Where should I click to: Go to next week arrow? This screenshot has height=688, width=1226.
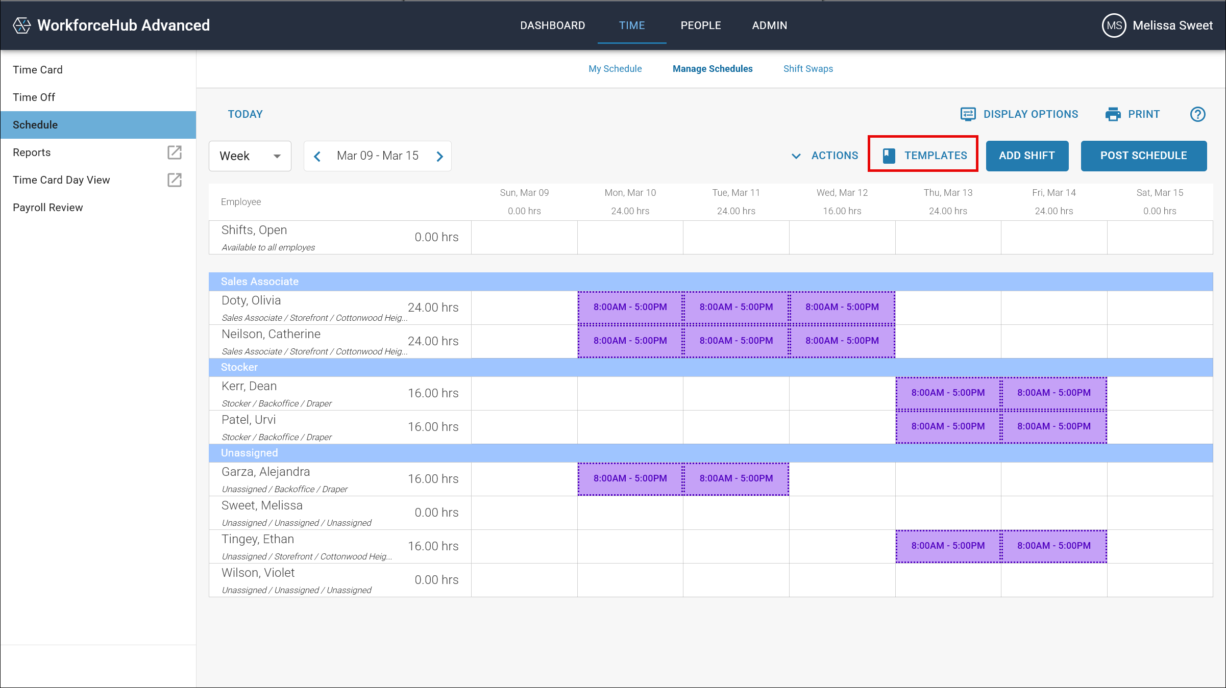click(x=439, y=156)
